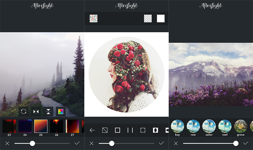
Task: Choose the 'grove' filter thumbnail
Action: [241, 126]
